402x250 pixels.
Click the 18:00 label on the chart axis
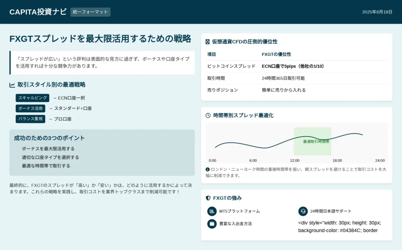[x=337, y=161]
